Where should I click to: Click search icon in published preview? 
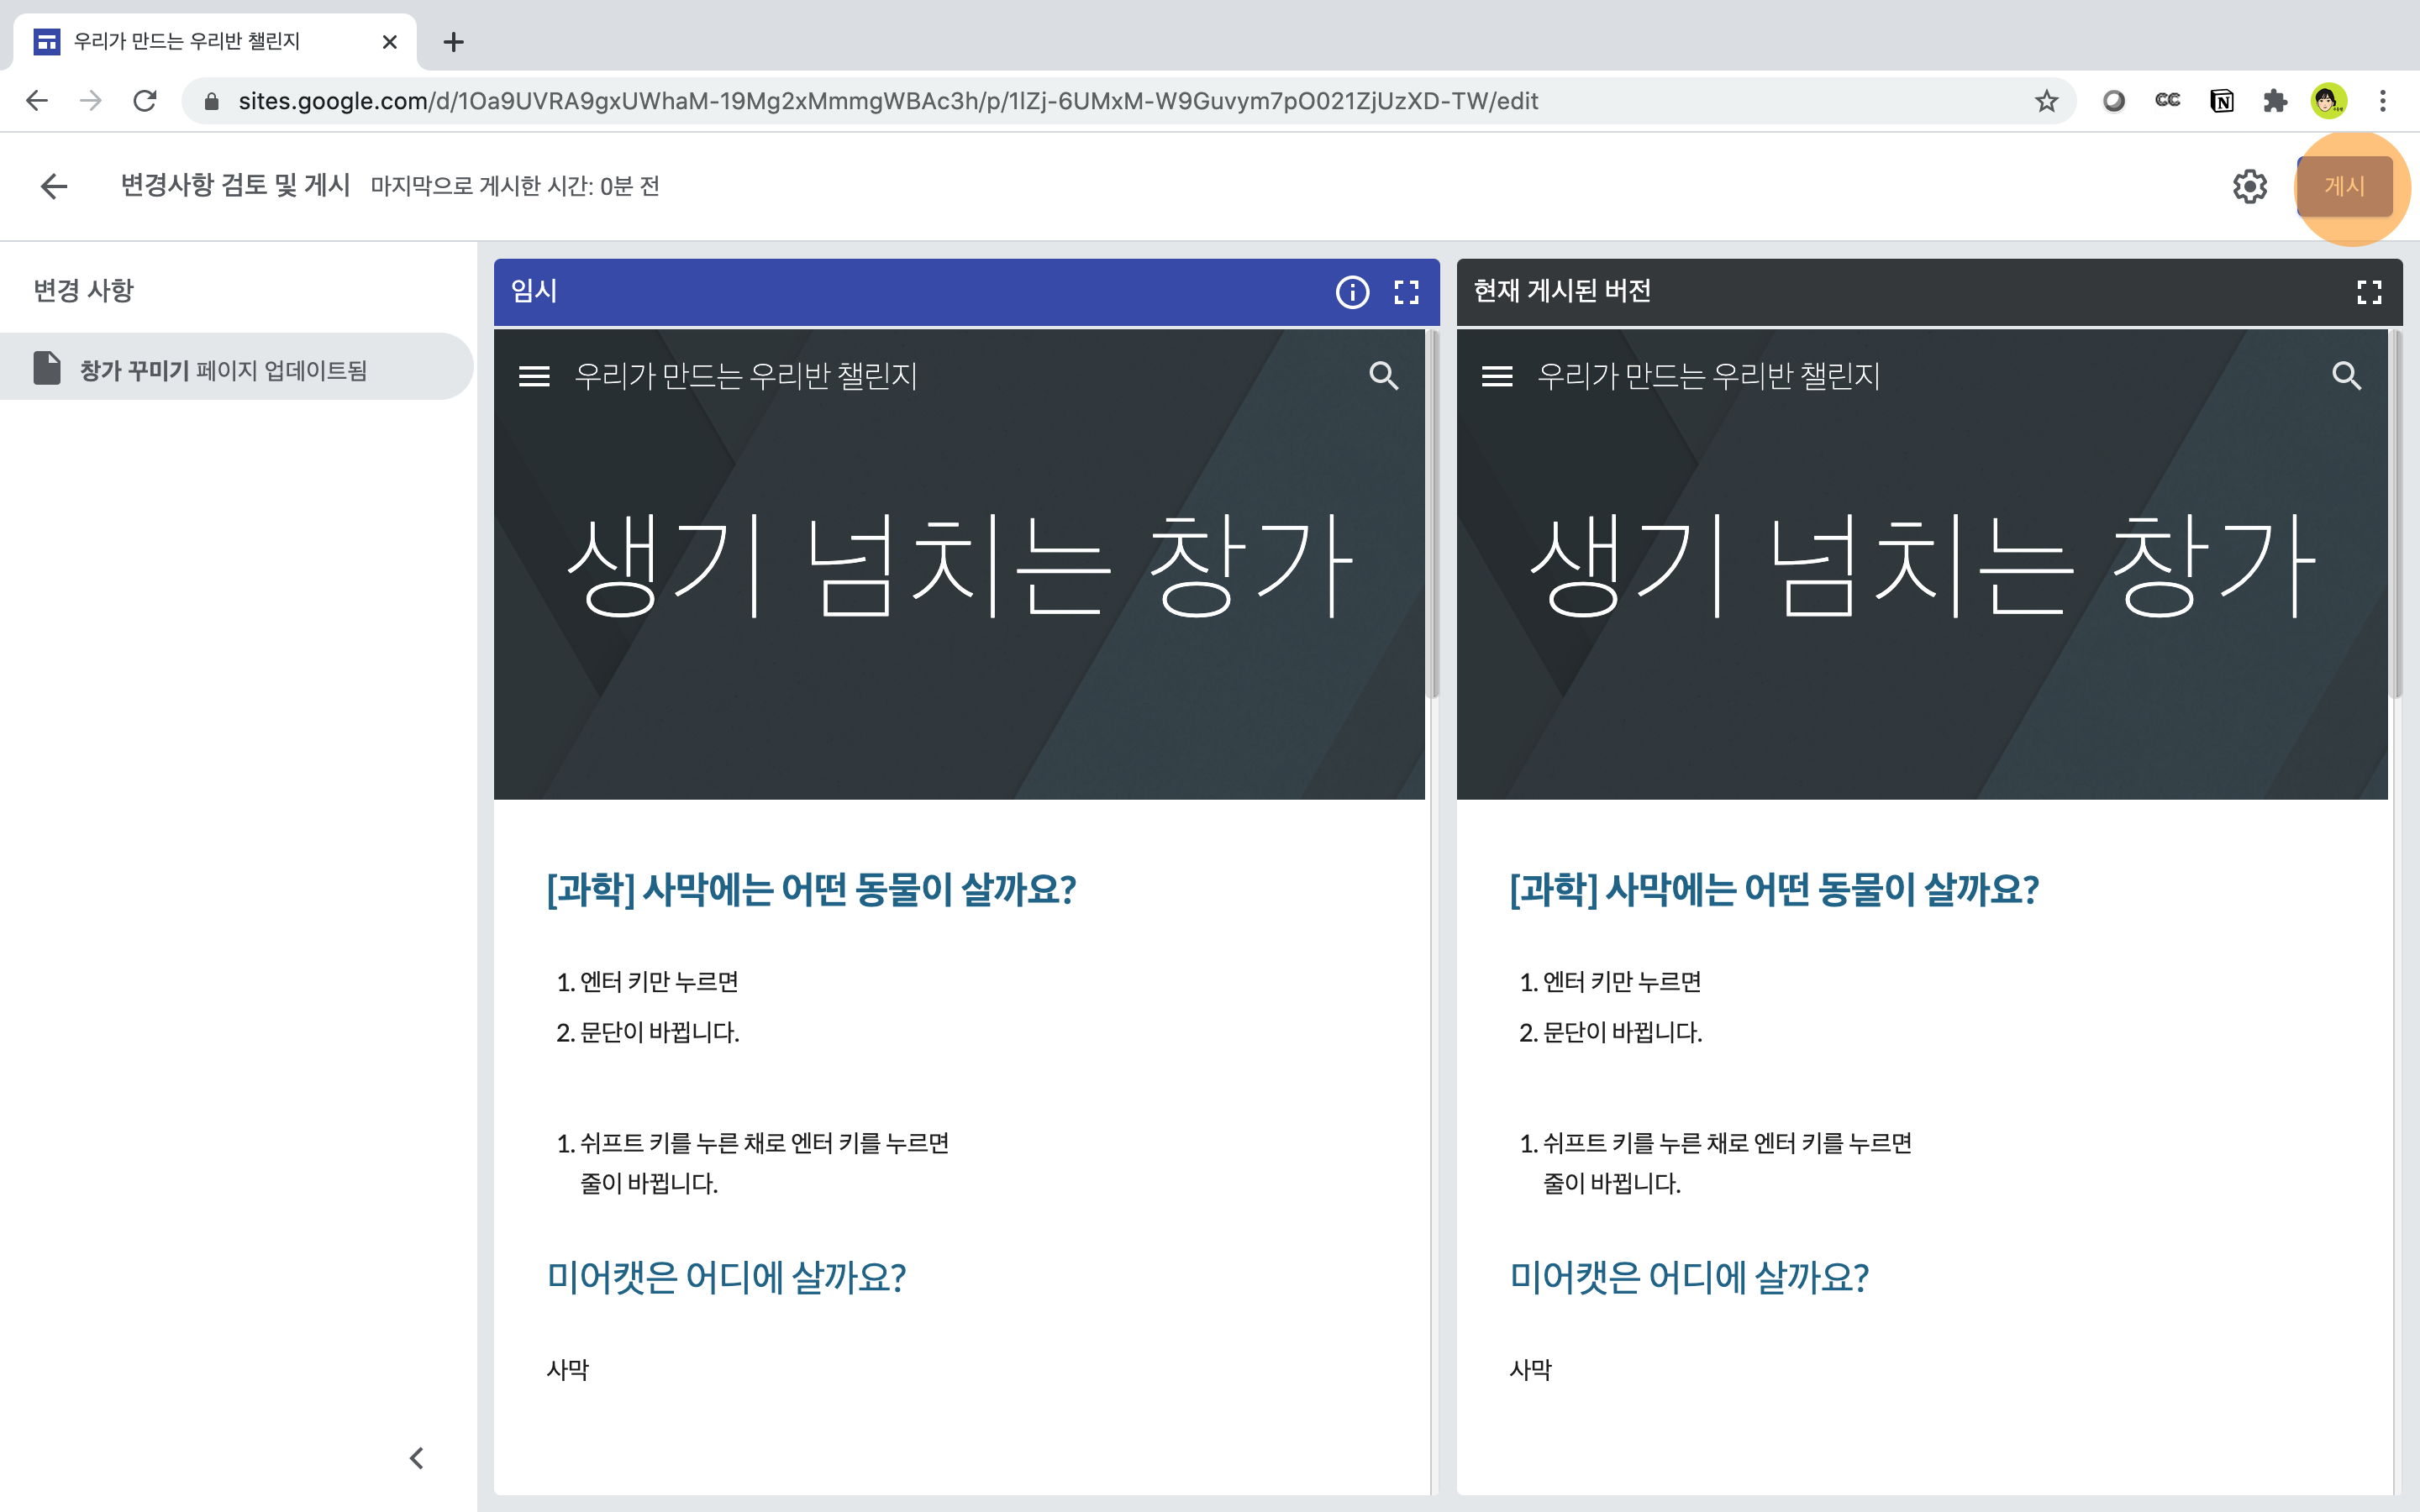(2346, 376)
